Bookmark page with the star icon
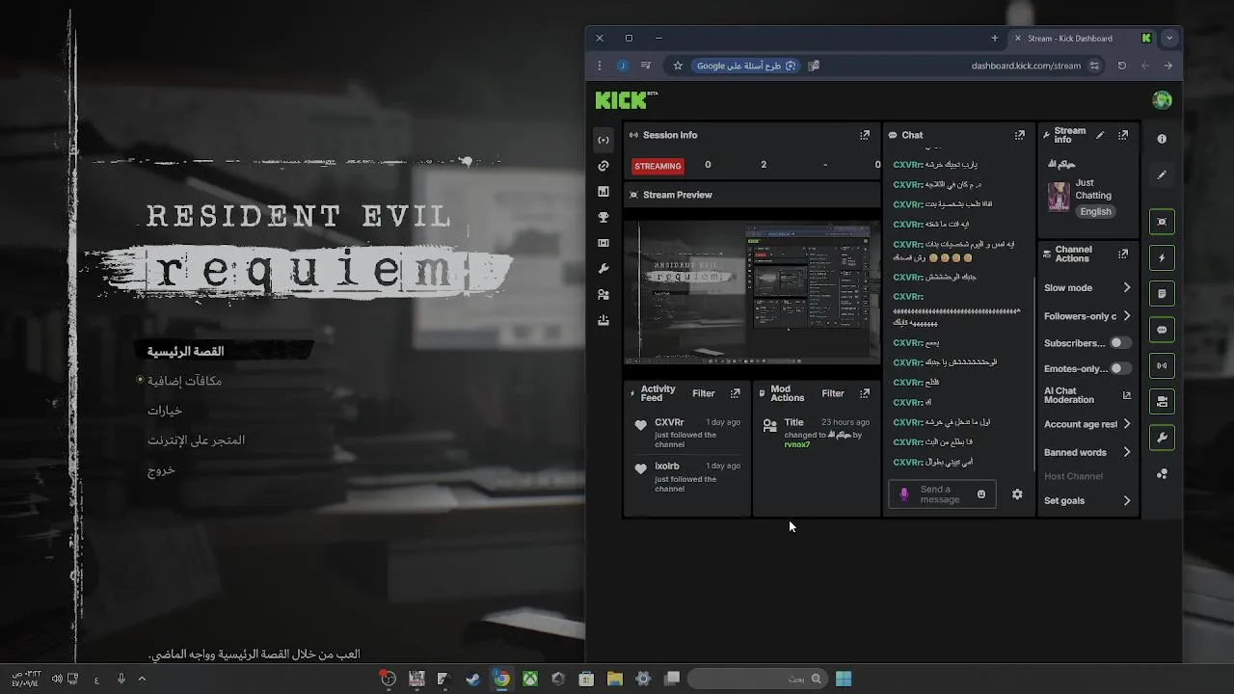This screenshot has height=694, width=1234. 678,66
